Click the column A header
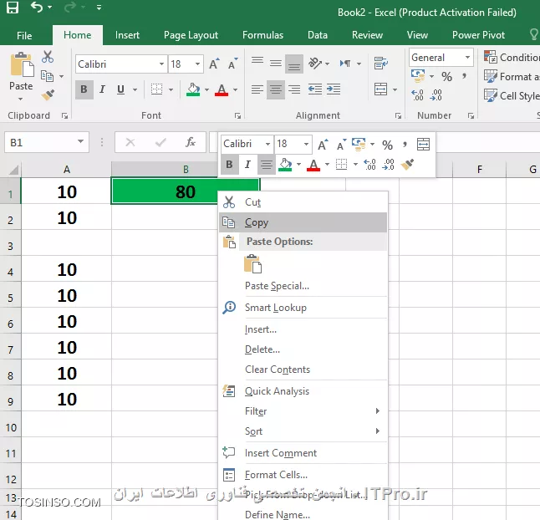The width and height of the screenshot is (540, 520). point(67,170)
